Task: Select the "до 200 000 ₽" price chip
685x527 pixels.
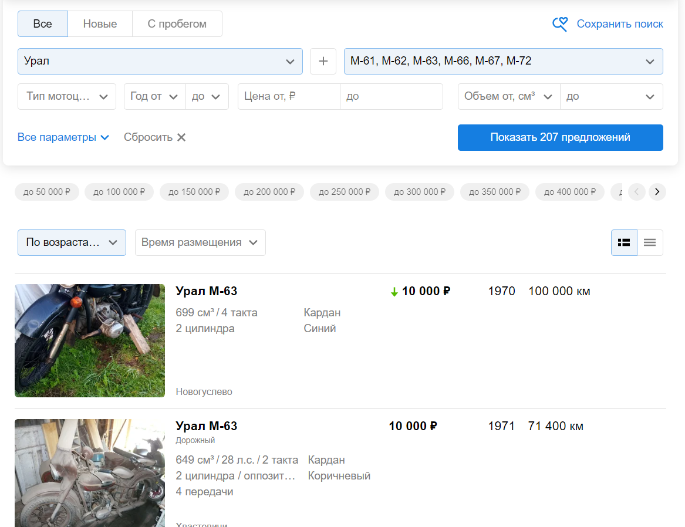Action: [x=269, y=192]
